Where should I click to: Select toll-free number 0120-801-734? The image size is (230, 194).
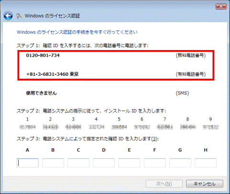tap(43, 55)
